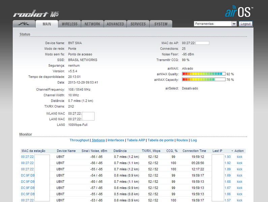The height and width of the screenshot is (202, 268).
Task: Show the Throughput monitor
Action: click(x=79, y=140)
